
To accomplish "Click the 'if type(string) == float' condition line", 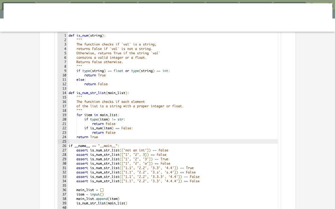I will click(x=123, y=71).
